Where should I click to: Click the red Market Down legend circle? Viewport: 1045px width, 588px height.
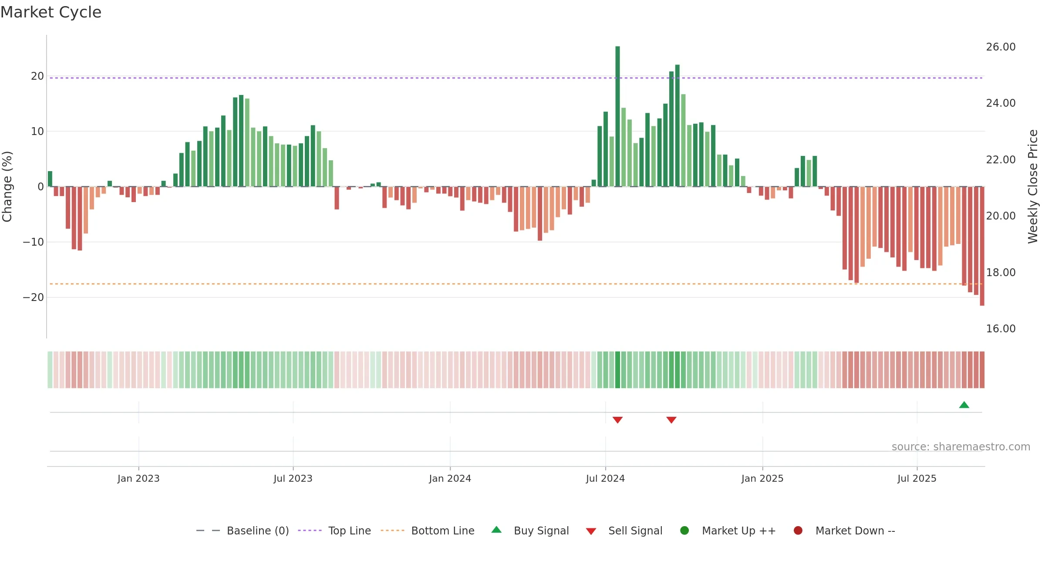tap(798, 531)
